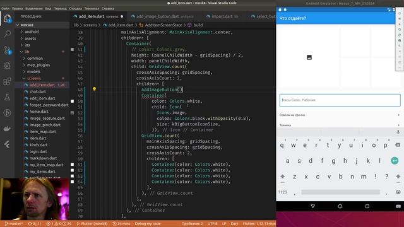Expand the models folder
The width and height of the screenshot is (404, 227).
click(x=42, y=71)
